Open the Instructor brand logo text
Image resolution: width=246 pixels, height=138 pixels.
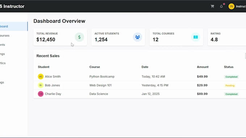tap(12, 6)
